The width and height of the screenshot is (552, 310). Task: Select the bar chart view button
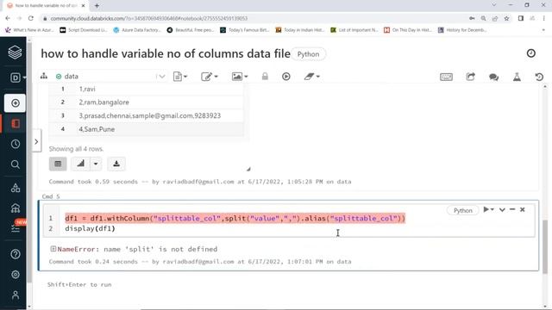point(80,164)
